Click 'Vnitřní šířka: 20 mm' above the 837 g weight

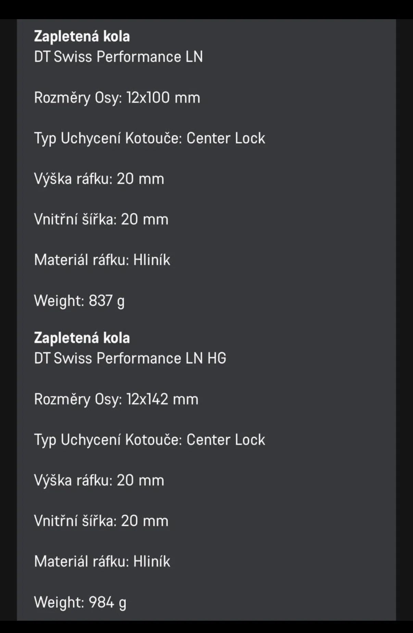click(101, 219)
